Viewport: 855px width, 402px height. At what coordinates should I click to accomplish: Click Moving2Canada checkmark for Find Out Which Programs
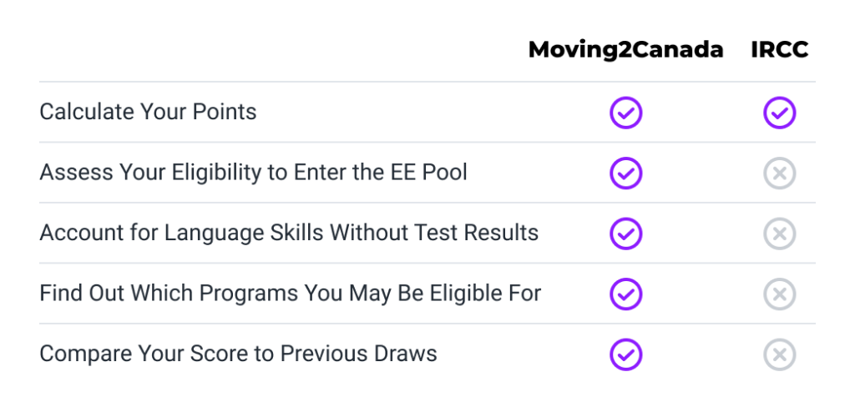pyautogui.click(x=625, y=294)
